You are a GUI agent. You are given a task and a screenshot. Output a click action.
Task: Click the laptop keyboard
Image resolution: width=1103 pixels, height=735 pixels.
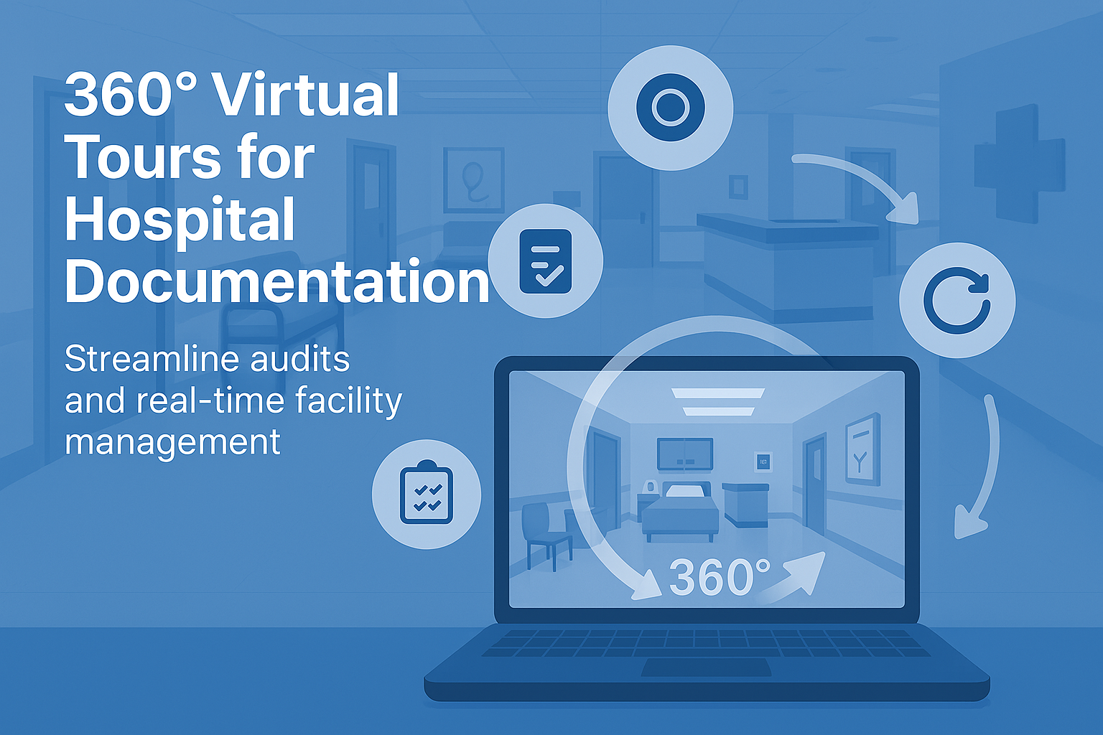click(706, 642)
